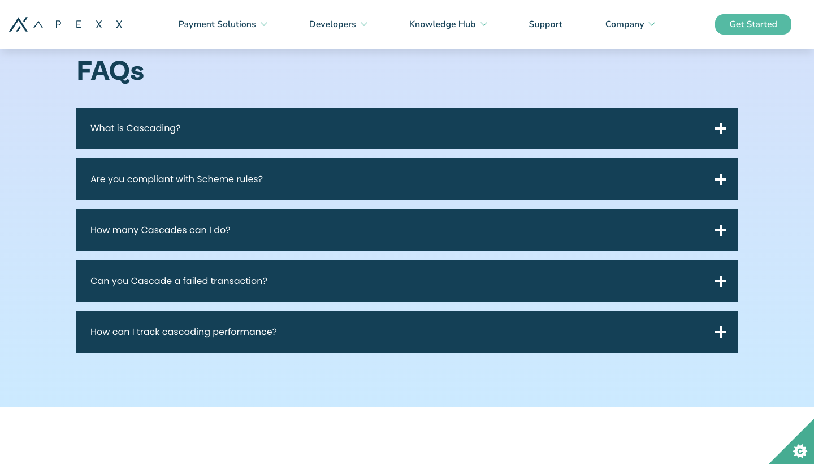The height and width of the screenshot is (464, 814).
Task: Open the Payment Solutions menu
Action: [217, 24]
